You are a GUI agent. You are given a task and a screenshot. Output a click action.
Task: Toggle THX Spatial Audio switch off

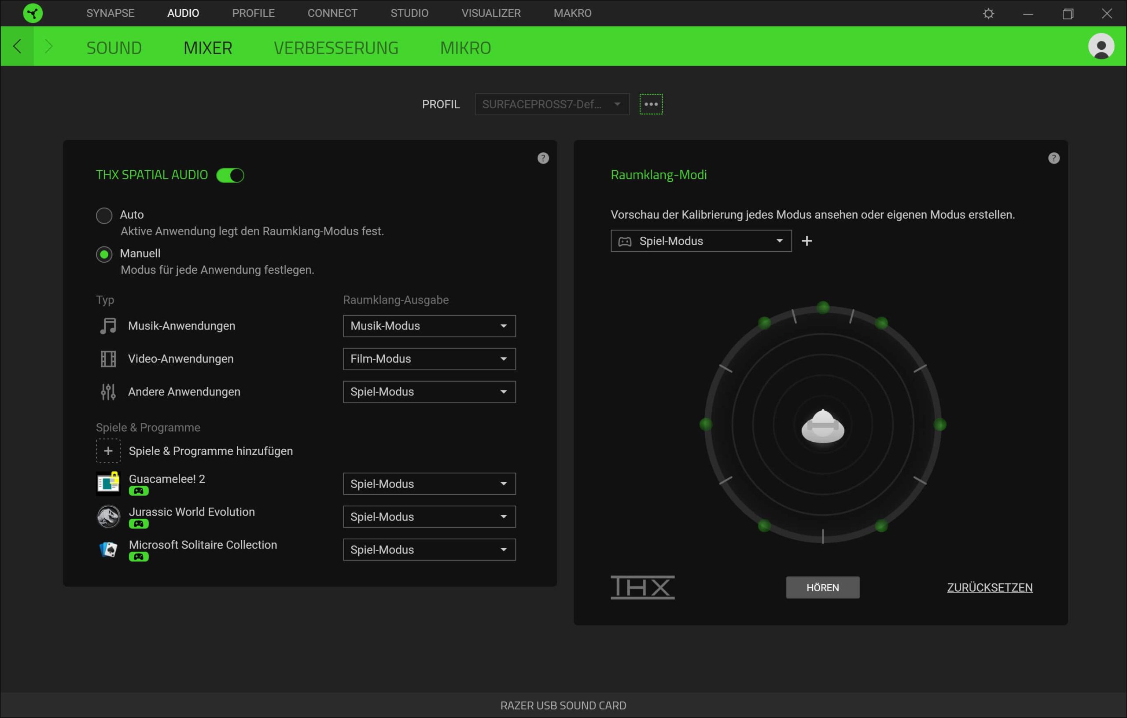tap(230, 176)
